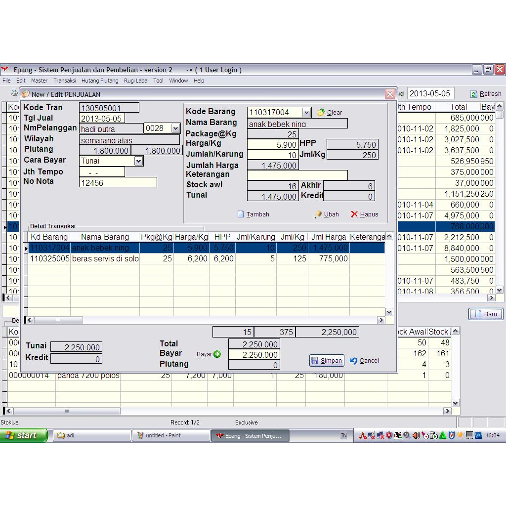Click the NmPelanggan name field

[111, 128]
